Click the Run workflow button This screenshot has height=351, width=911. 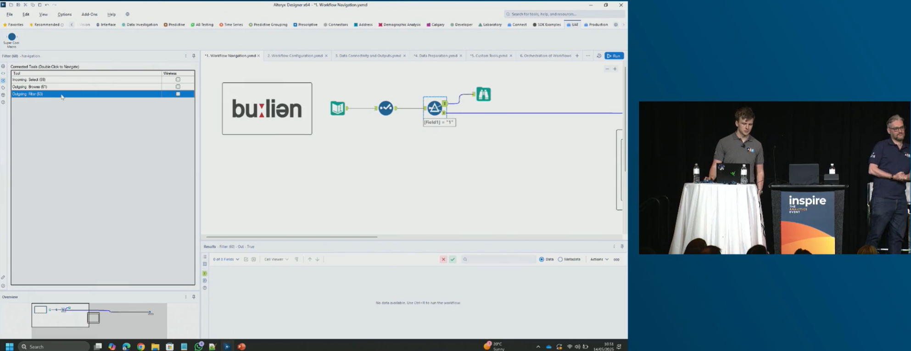614,56
